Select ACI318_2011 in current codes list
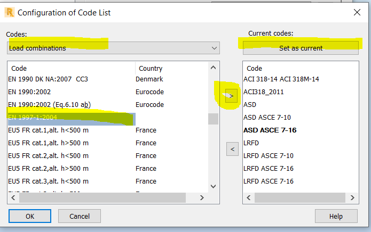The height and width of the screenshot is (232, 371). tap(264, 92)
